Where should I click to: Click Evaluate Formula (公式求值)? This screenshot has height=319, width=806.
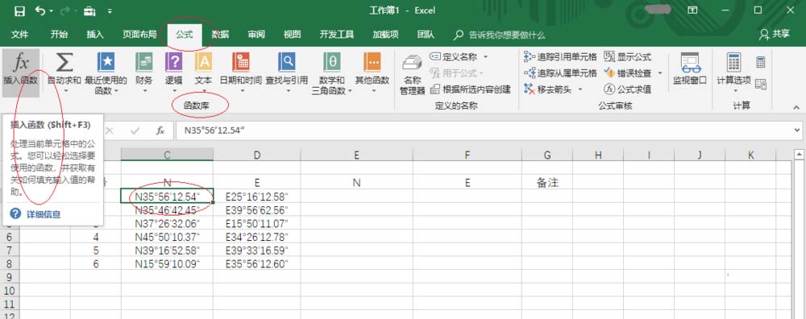pos(628,89)
